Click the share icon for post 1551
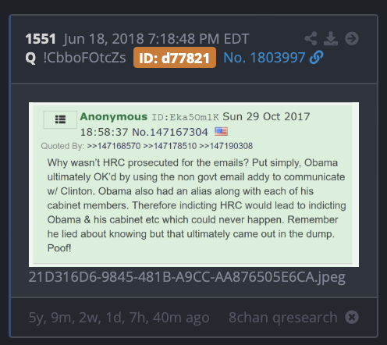The image size is (387, 345). [x=311, y=39]
